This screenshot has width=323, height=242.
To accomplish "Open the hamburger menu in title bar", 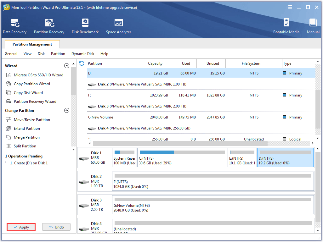I will pyautogui.click(x=290, y=8).
